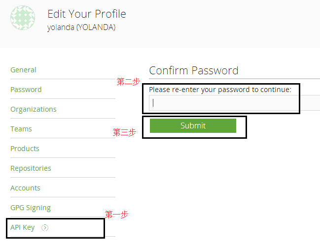Click the arrow icon beside API Key

[45, 227]
